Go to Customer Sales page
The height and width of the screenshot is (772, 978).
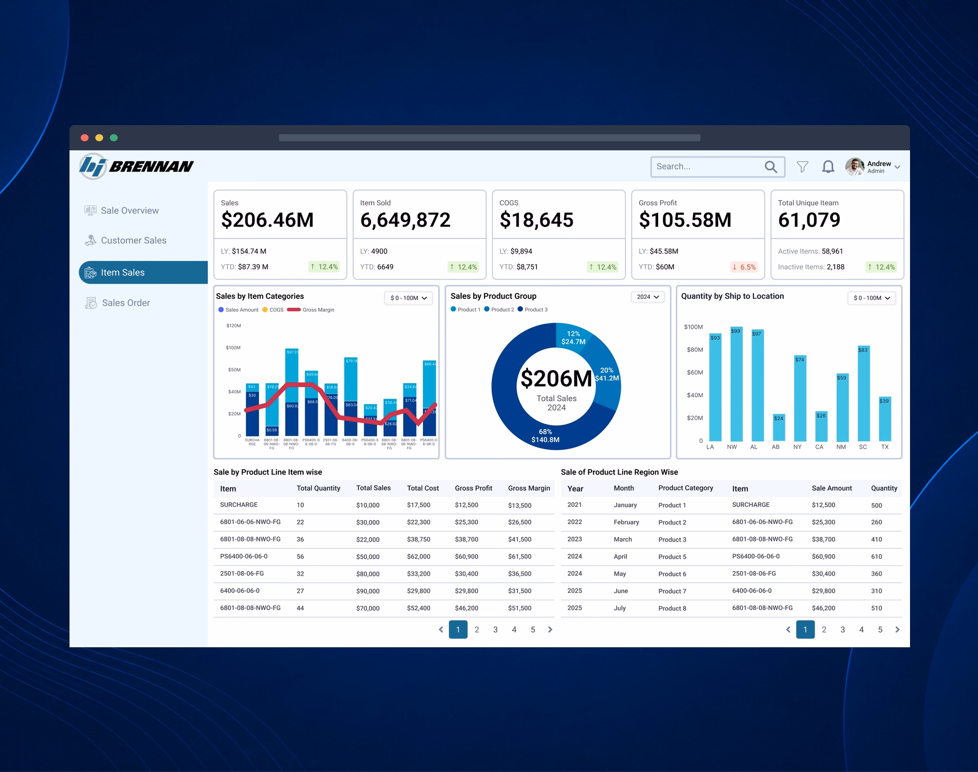(133, 240)
